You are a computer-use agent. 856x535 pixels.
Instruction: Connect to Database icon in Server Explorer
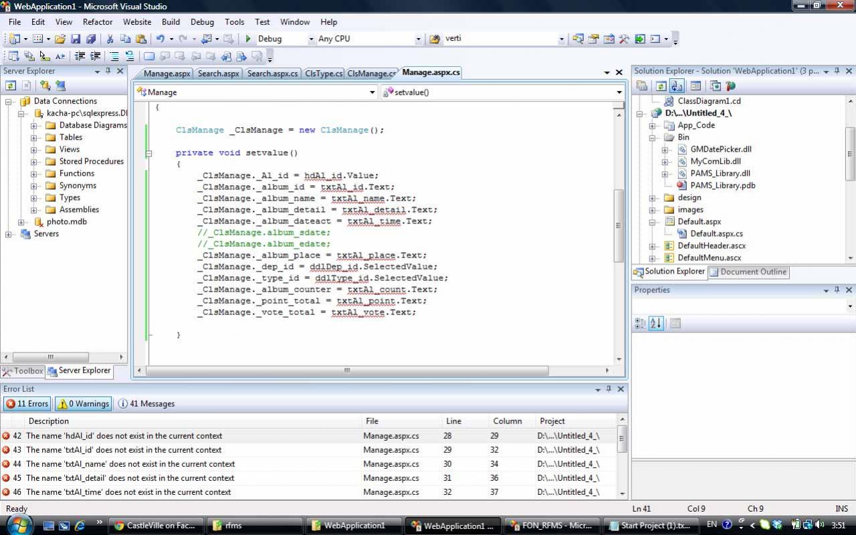(45, 86)
